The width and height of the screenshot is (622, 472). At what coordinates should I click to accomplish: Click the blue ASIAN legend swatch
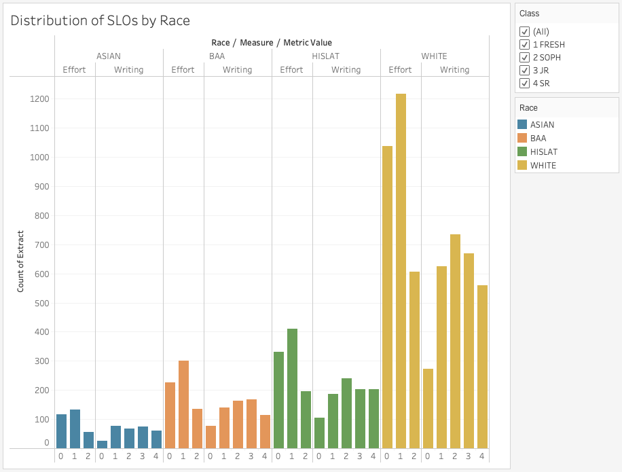coord(522,125)
